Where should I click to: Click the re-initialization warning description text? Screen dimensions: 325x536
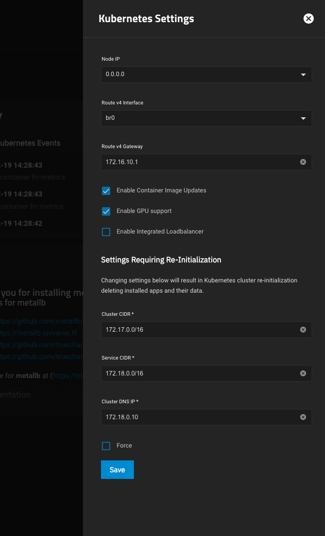(199, 285)
